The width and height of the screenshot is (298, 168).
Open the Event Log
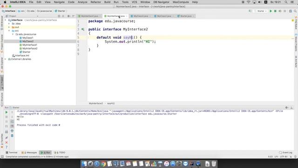285,153
